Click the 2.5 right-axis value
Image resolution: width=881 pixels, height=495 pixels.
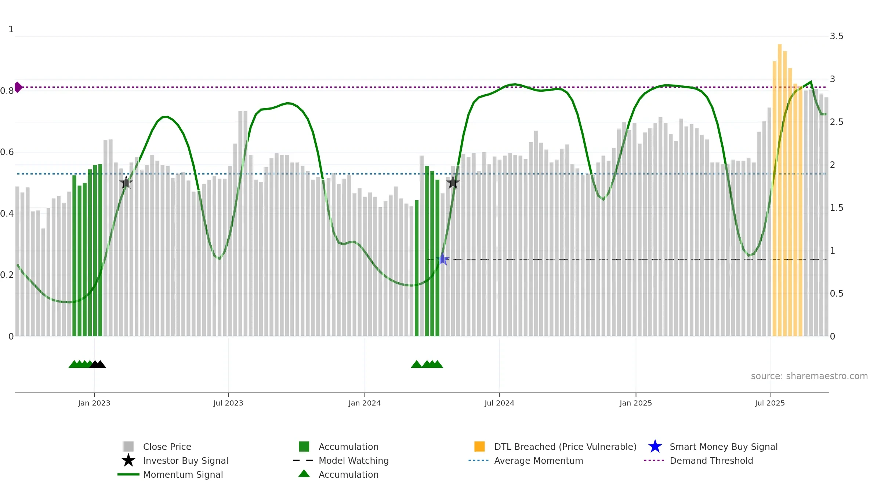click(837, 122)
